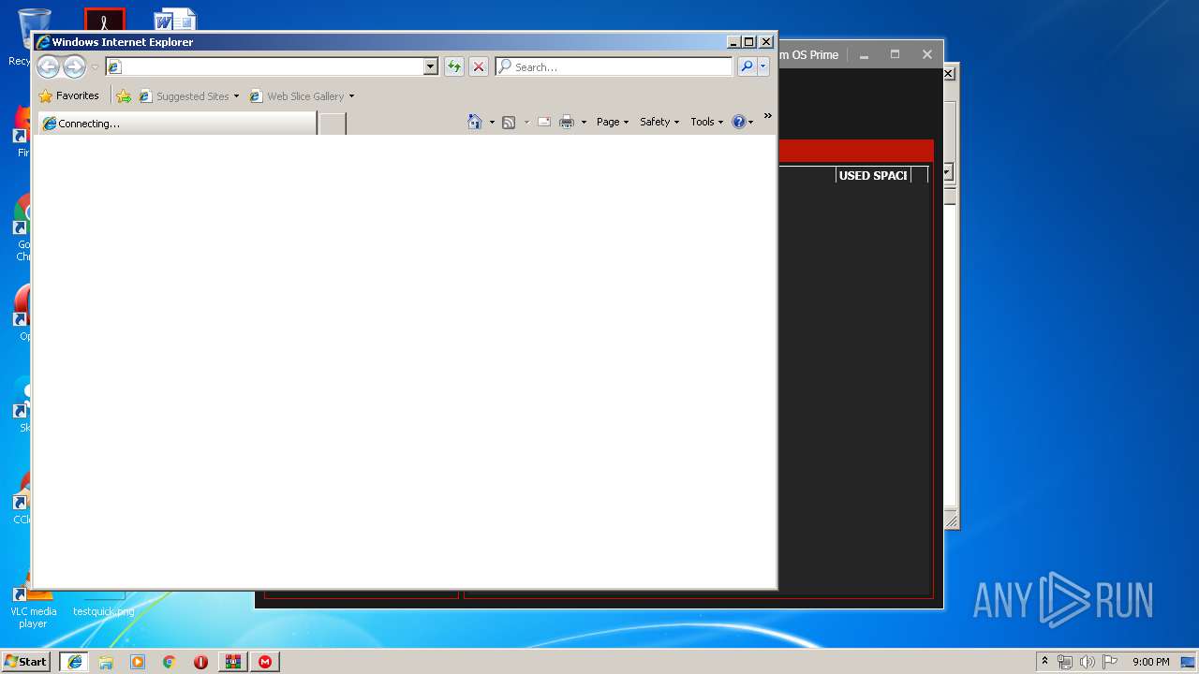The width and height of the screenshot is (1199, 674).
Task: Open the Web Slice Gallery link
Action: pos(302,95)
